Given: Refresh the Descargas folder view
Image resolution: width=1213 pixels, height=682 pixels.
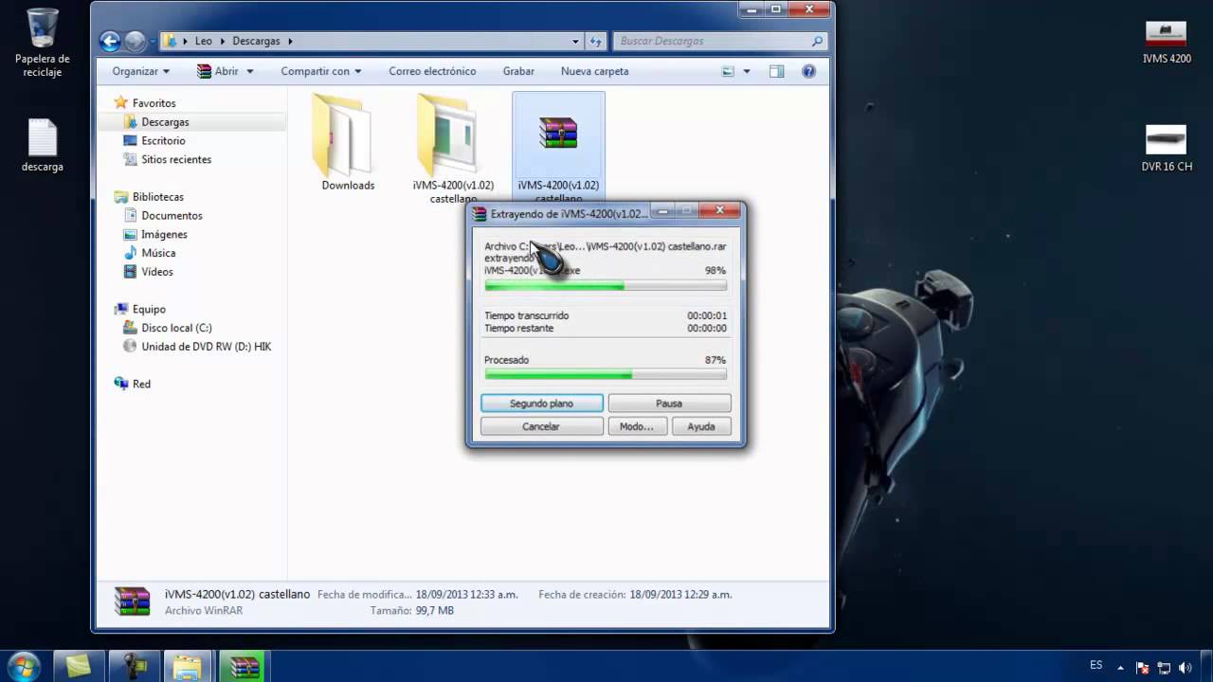Looking at the screenshot, I should point(595,42).
